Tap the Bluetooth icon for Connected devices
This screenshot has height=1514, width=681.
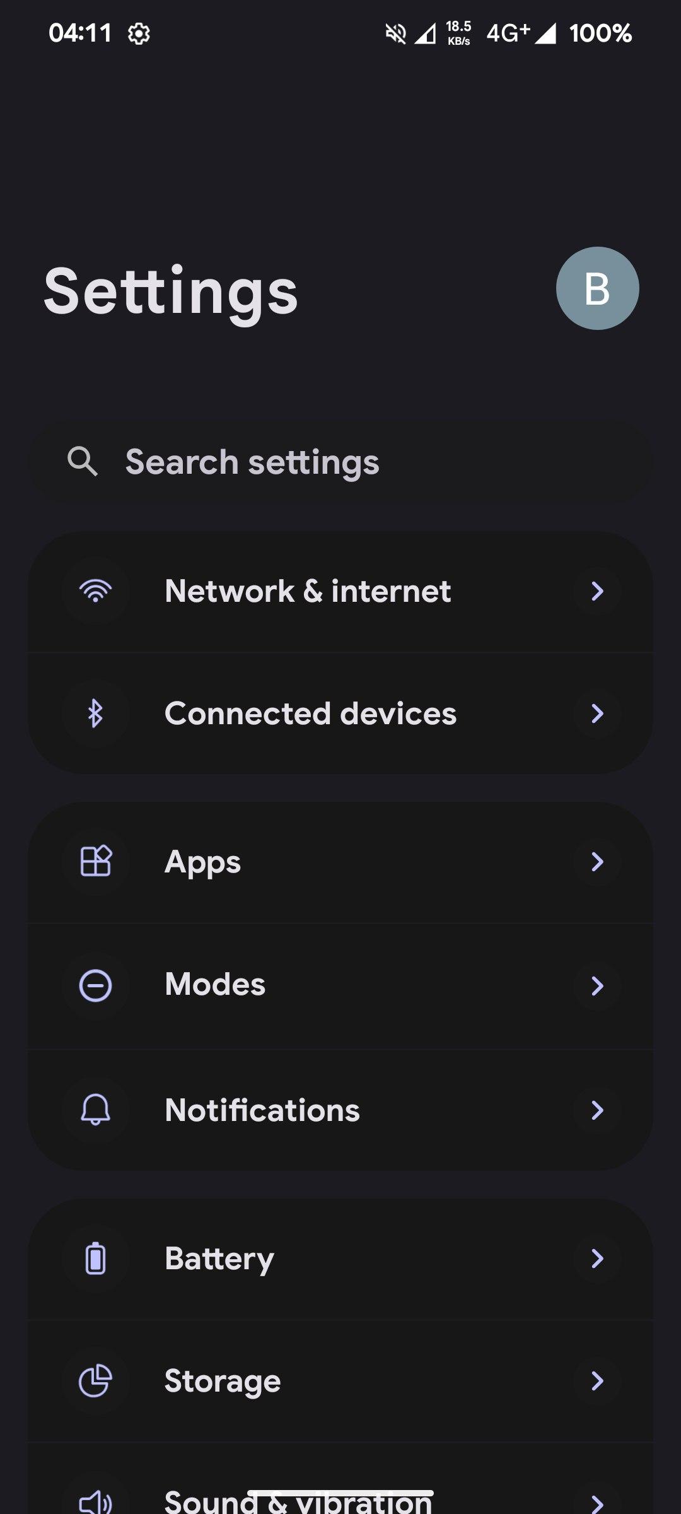(x=95, y=713)
